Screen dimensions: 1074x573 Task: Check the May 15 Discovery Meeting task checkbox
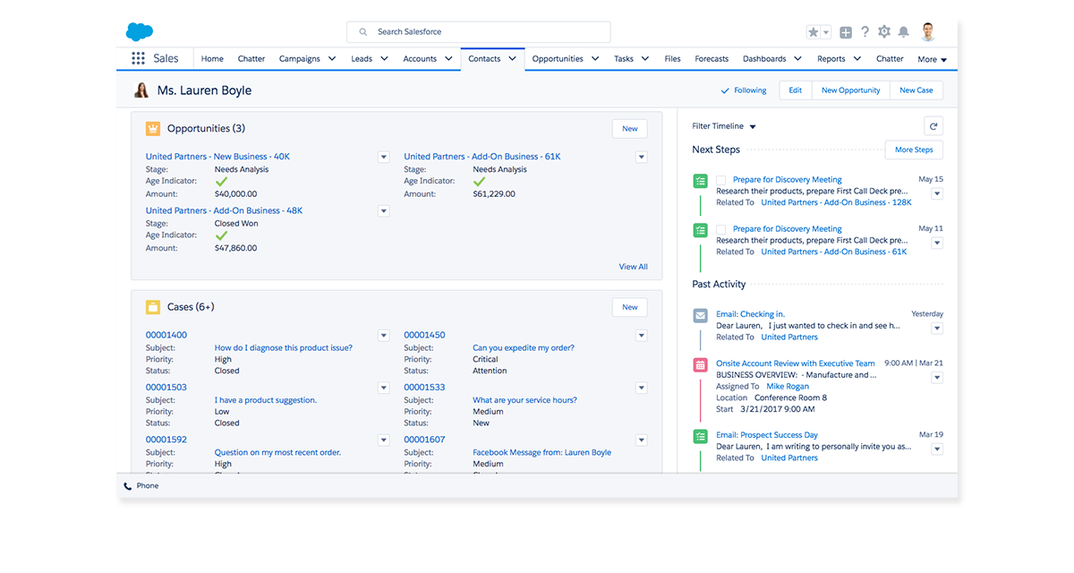(721, 180)
